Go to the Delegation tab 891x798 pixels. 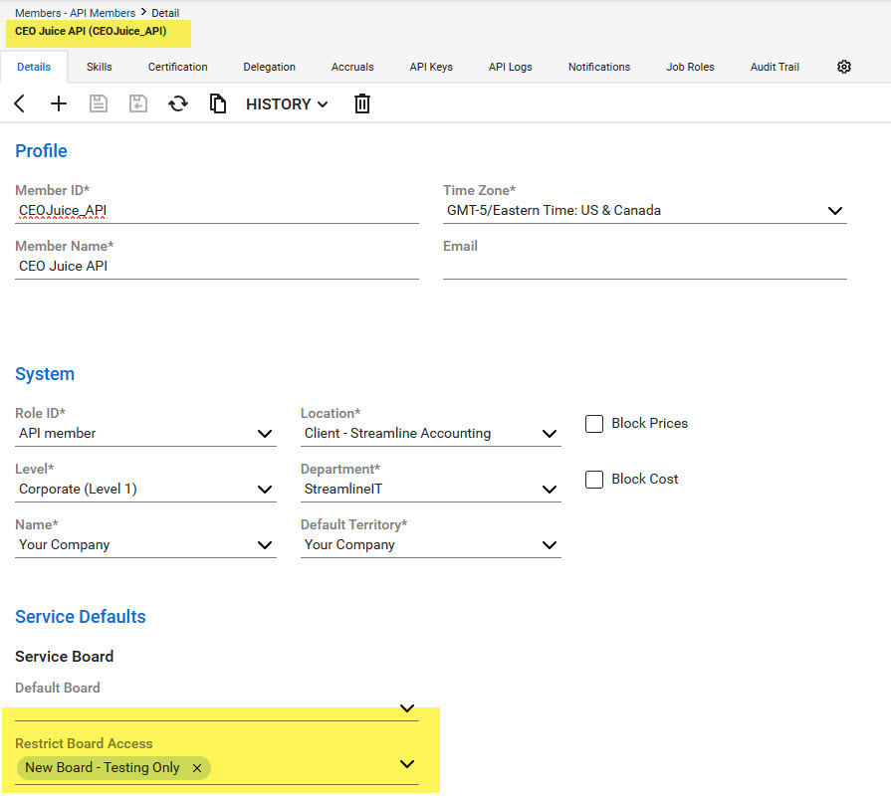[270, 67]
